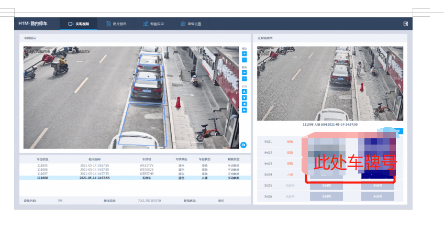This screenshot has height=231, width=444.
Task: Click the 车位信息 column header
Action: (42, 160)
